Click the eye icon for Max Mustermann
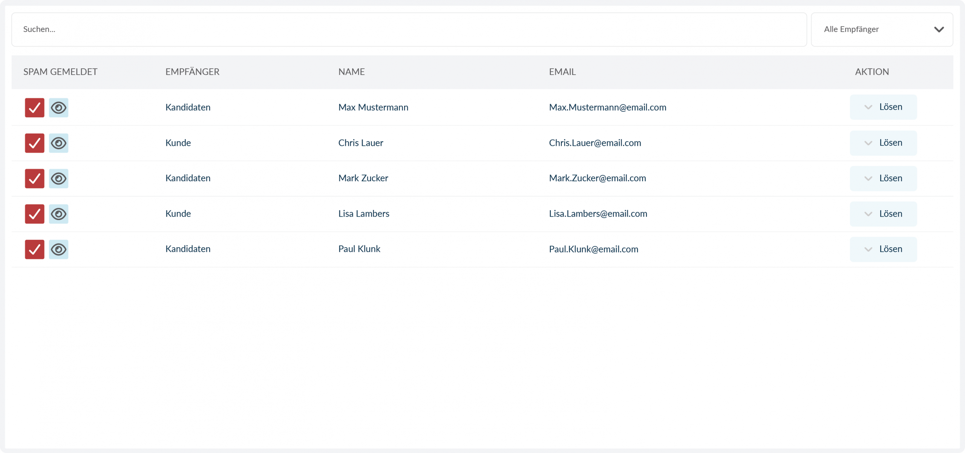This screenshot has width=965, height=453. pyautogui.click(x=58, y=108)
